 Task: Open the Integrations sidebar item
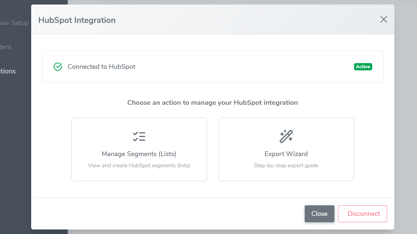(8, 71)
